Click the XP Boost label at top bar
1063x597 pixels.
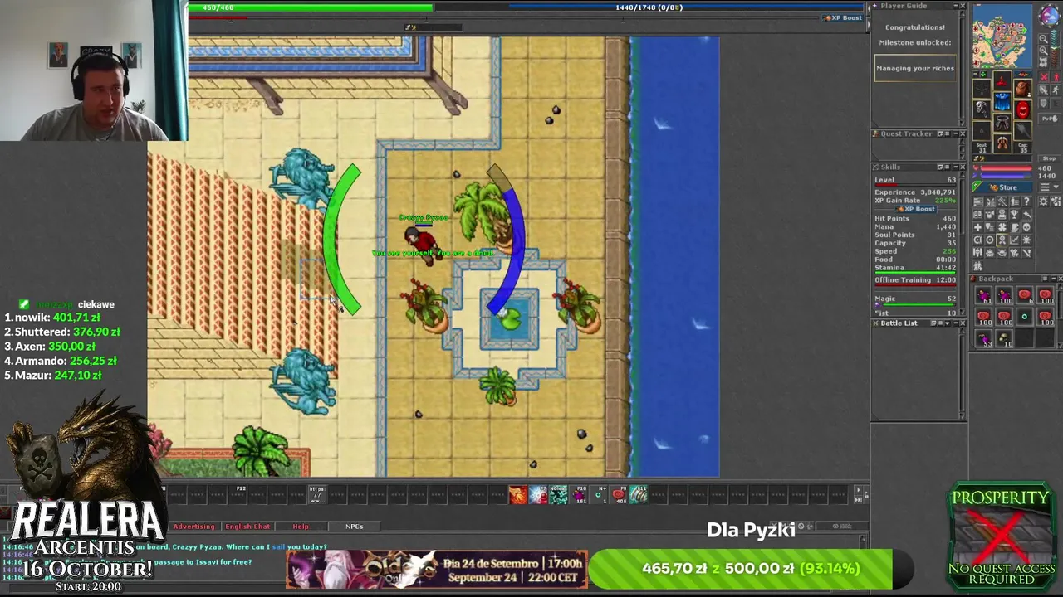[x=843, y=17]
